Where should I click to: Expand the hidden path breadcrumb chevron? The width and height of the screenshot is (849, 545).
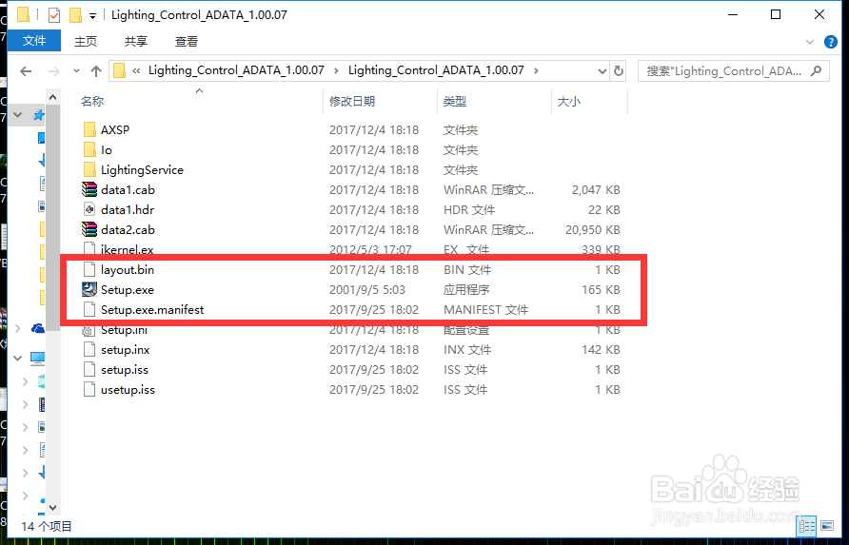(136, 71)
